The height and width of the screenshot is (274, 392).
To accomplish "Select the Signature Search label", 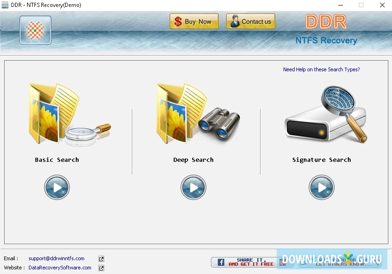I will point(322,160).
